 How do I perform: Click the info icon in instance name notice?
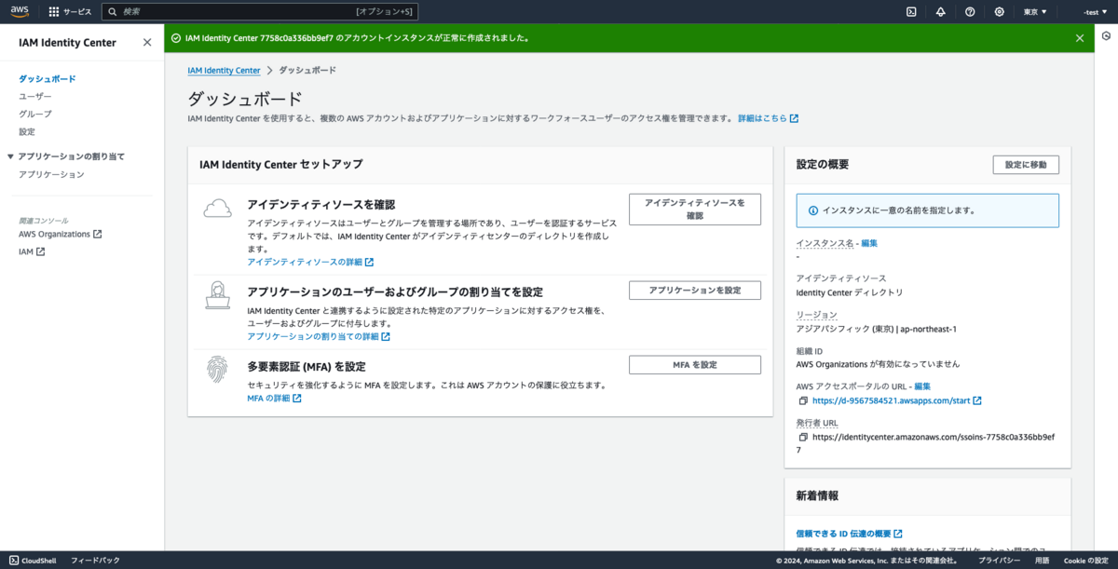tap(813, 210)
